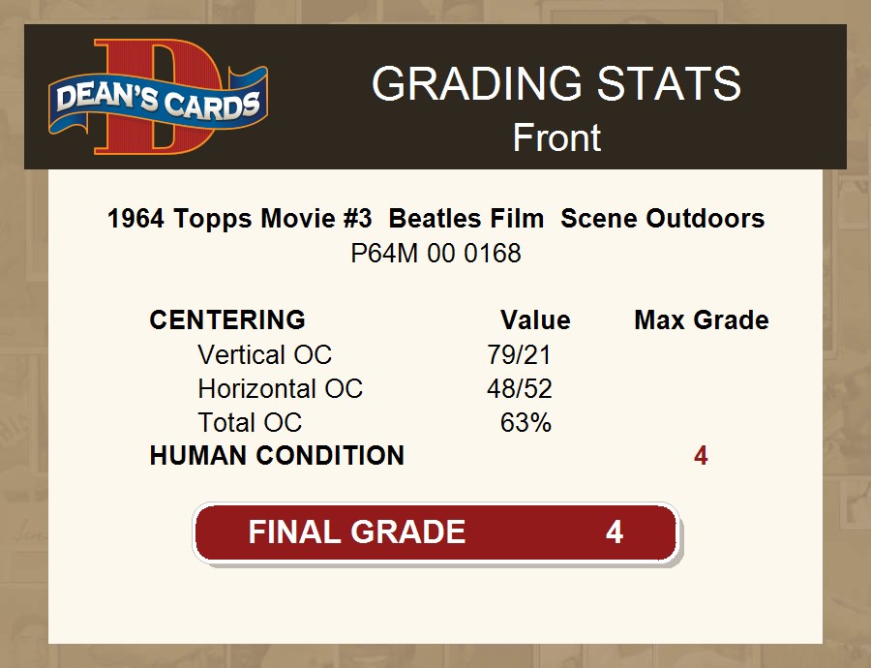871x668 pixels.
Task: Click the Max Grade column header
Action: click(x=702, y=320)
